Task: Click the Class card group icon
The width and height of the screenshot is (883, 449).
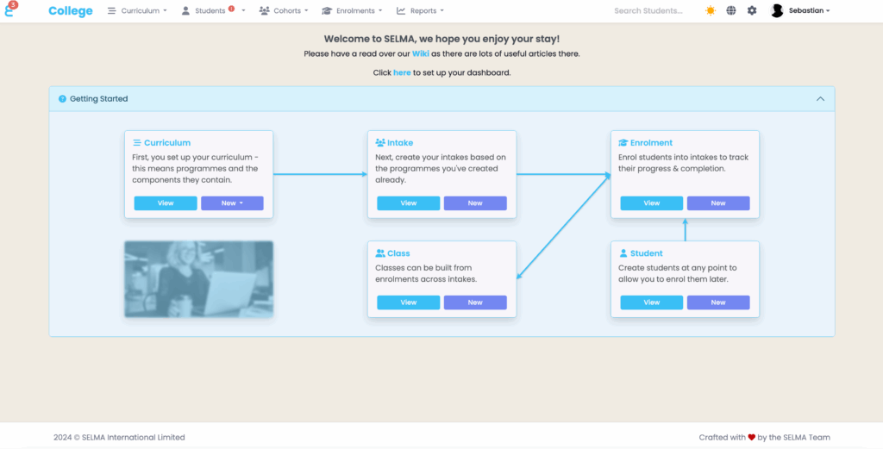Action: 380,253
